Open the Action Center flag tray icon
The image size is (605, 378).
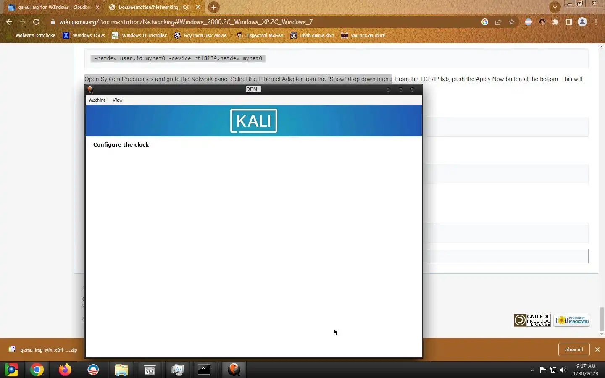543,370
